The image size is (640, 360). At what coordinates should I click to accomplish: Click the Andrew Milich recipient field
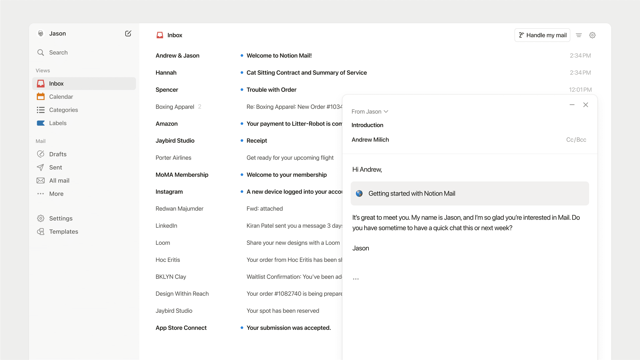coord(370,140)
